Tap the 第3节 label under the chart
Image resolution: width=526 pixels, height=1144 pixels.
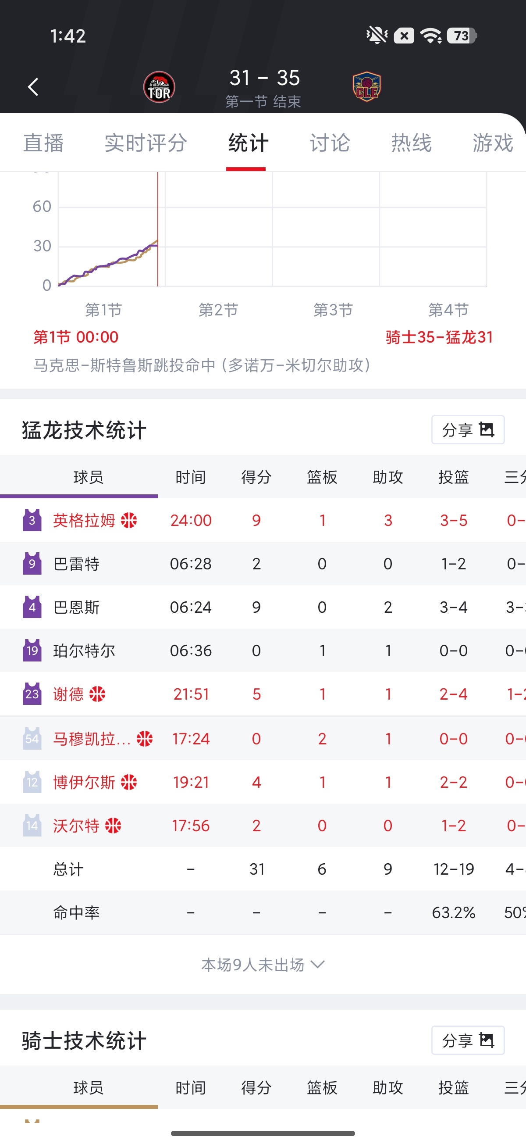pyautogui.click(x=334, y=310)
